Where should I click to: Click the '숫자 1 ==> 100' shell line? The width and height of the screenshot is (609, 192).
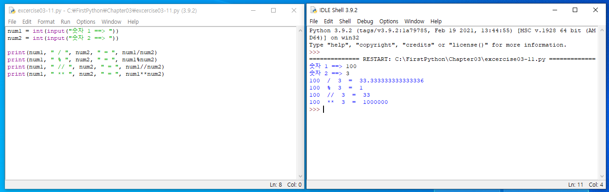click(x=333, y=66)
